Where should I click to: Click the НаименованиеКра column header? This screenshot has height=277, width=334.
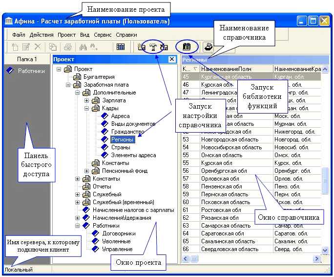coord(297,69)
